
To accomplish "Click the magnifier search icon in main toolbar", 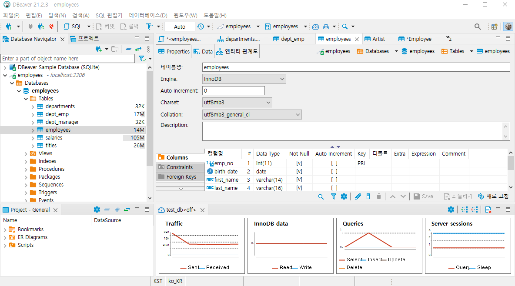I will click(x=345, y=27).
